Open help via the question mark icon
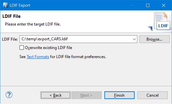The height and width of the screenshot is (104, 172). [9, 95]
